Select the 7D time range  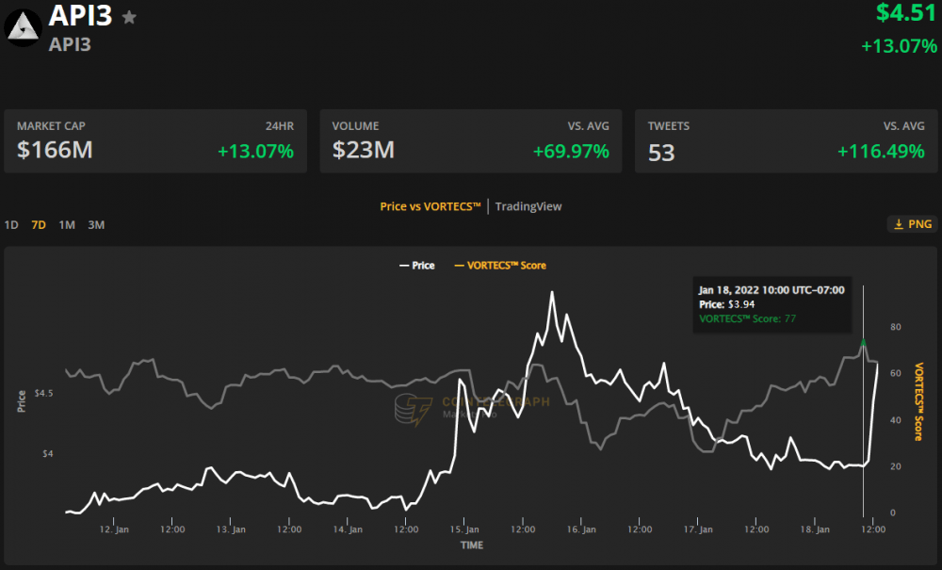coord(39,224)
